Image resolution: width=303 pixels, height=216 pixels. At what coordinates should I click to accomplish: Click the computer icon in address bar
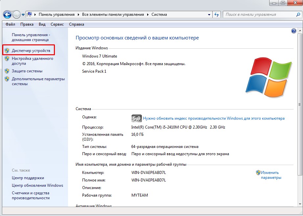click(30, 14)
